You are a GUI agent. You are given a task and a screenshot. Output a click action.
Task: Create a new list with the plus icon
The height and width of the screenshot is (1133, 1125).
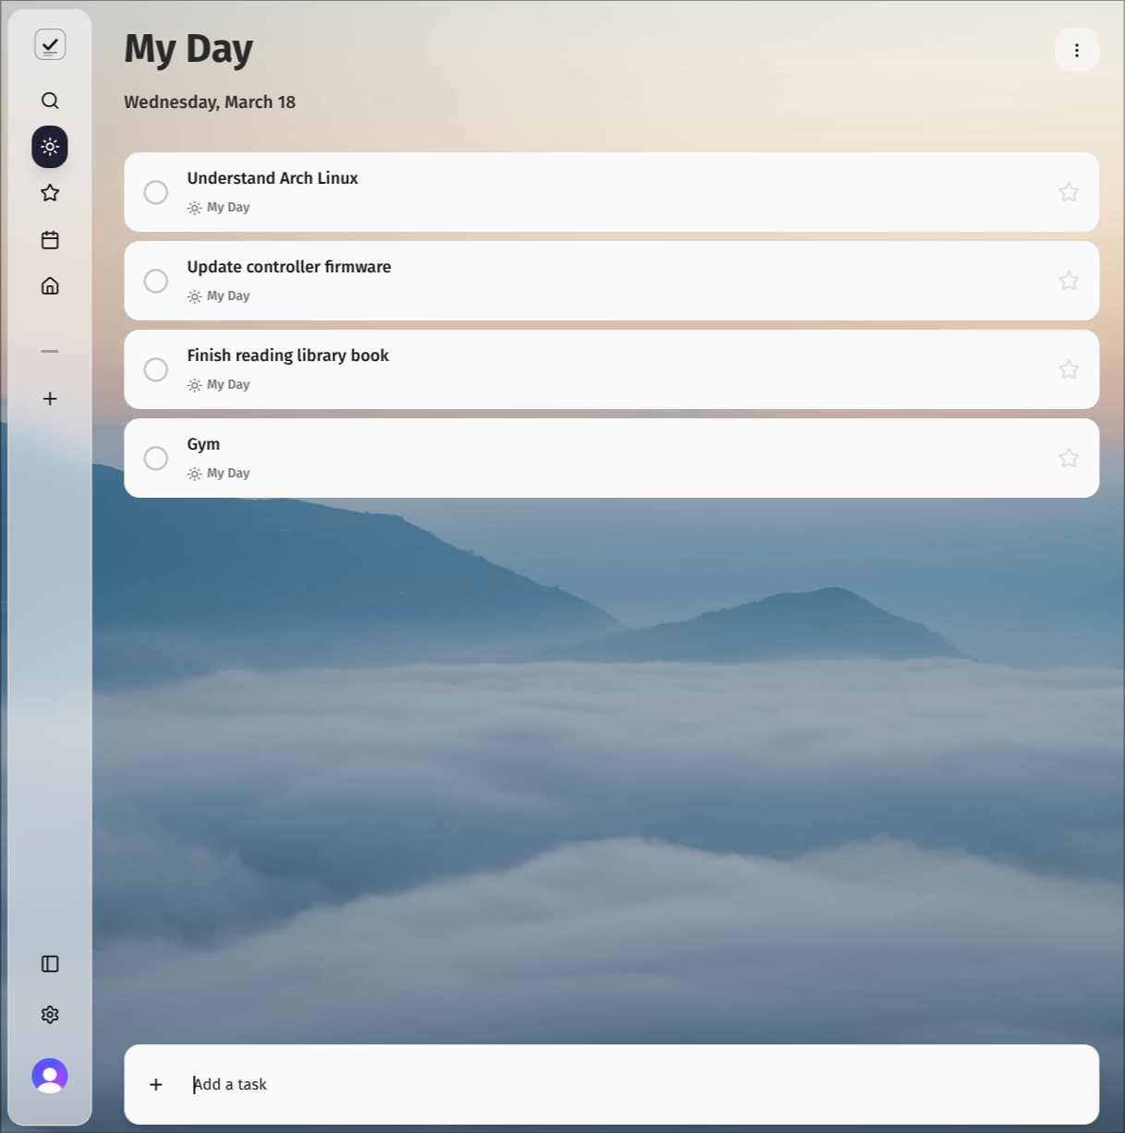(x=50, y=399)
